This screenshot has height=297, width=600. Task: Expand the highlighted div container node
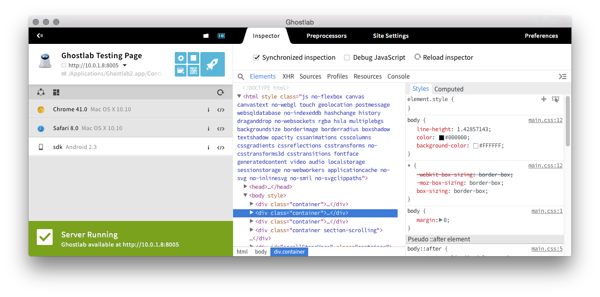pos(252,212)
